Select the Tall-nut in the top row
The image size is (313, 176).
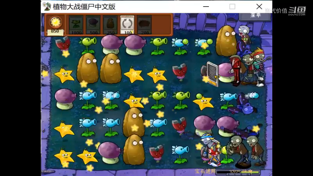(x=226, y=41)
